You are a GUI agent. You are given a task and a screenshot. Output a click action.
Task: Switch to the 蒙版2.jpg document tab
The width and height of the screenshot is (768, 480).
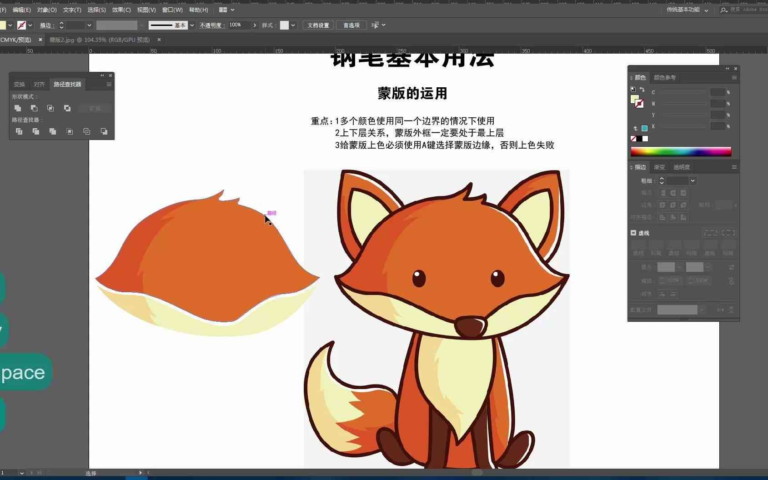point(100,40)
